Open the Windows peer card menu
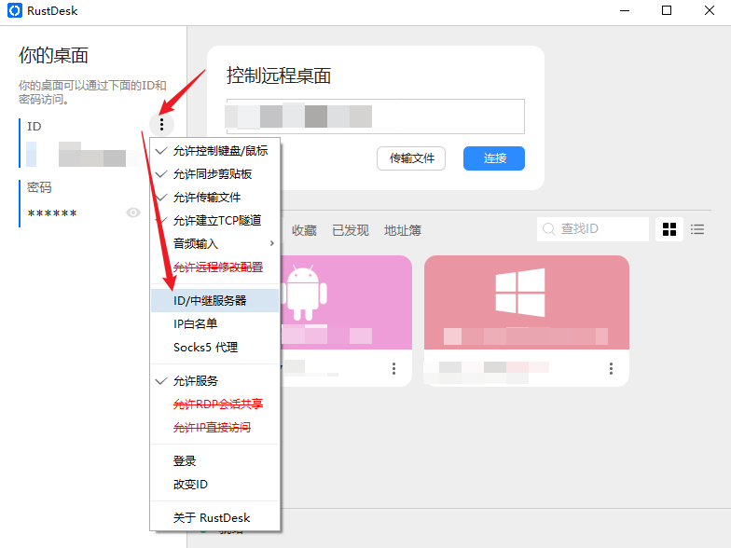 coord(611,369)
